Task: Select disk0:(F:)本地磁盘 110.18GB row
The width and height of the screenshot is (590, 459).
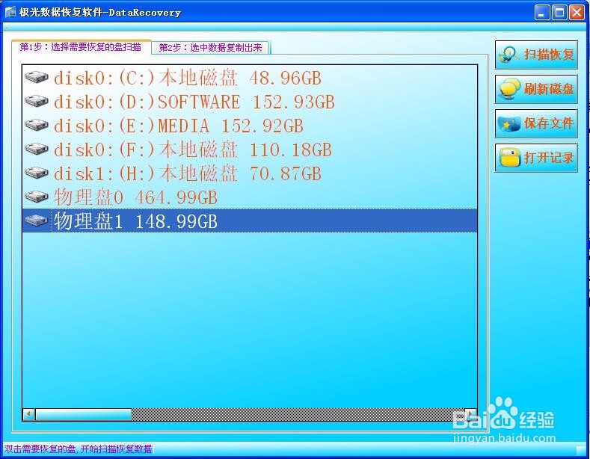Action: pos(250,150)
